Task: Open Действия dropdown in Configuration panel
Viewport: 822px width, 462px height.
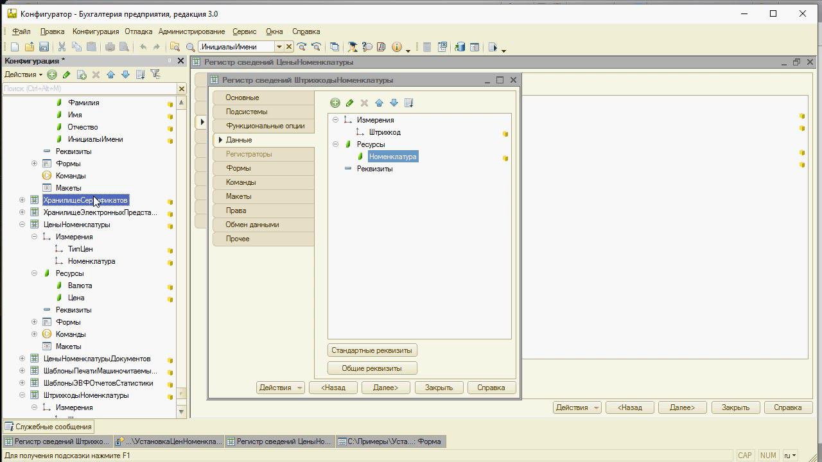Action: click(x=24, y=74)
